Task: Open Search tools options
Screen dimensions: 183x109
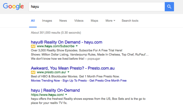Action: coord(130,21)
